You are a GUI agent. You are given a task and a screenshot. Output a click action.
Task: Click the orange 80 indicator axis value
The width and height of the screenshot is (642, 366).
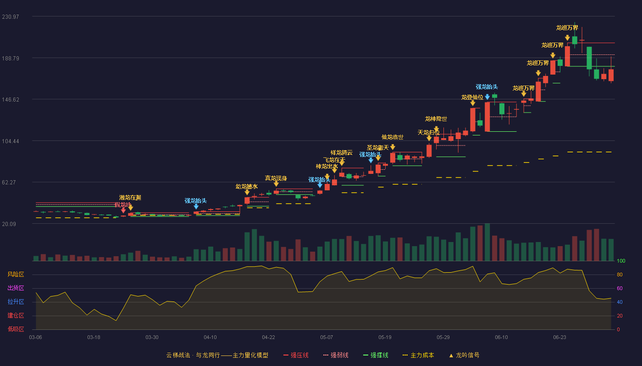[620, 274]
